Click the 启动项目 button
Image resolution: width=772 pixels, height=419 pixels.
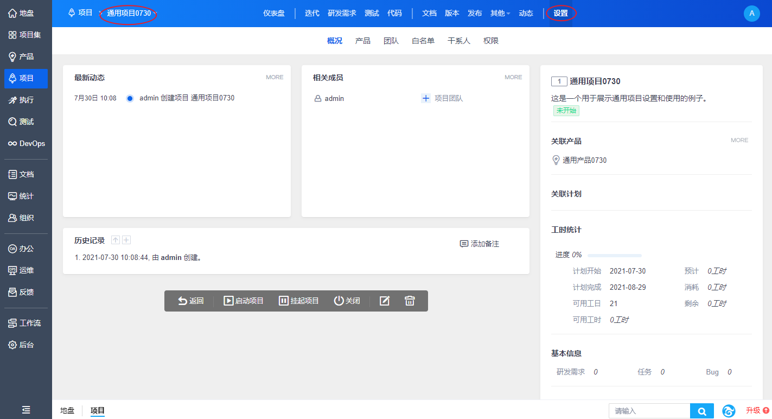244,301
